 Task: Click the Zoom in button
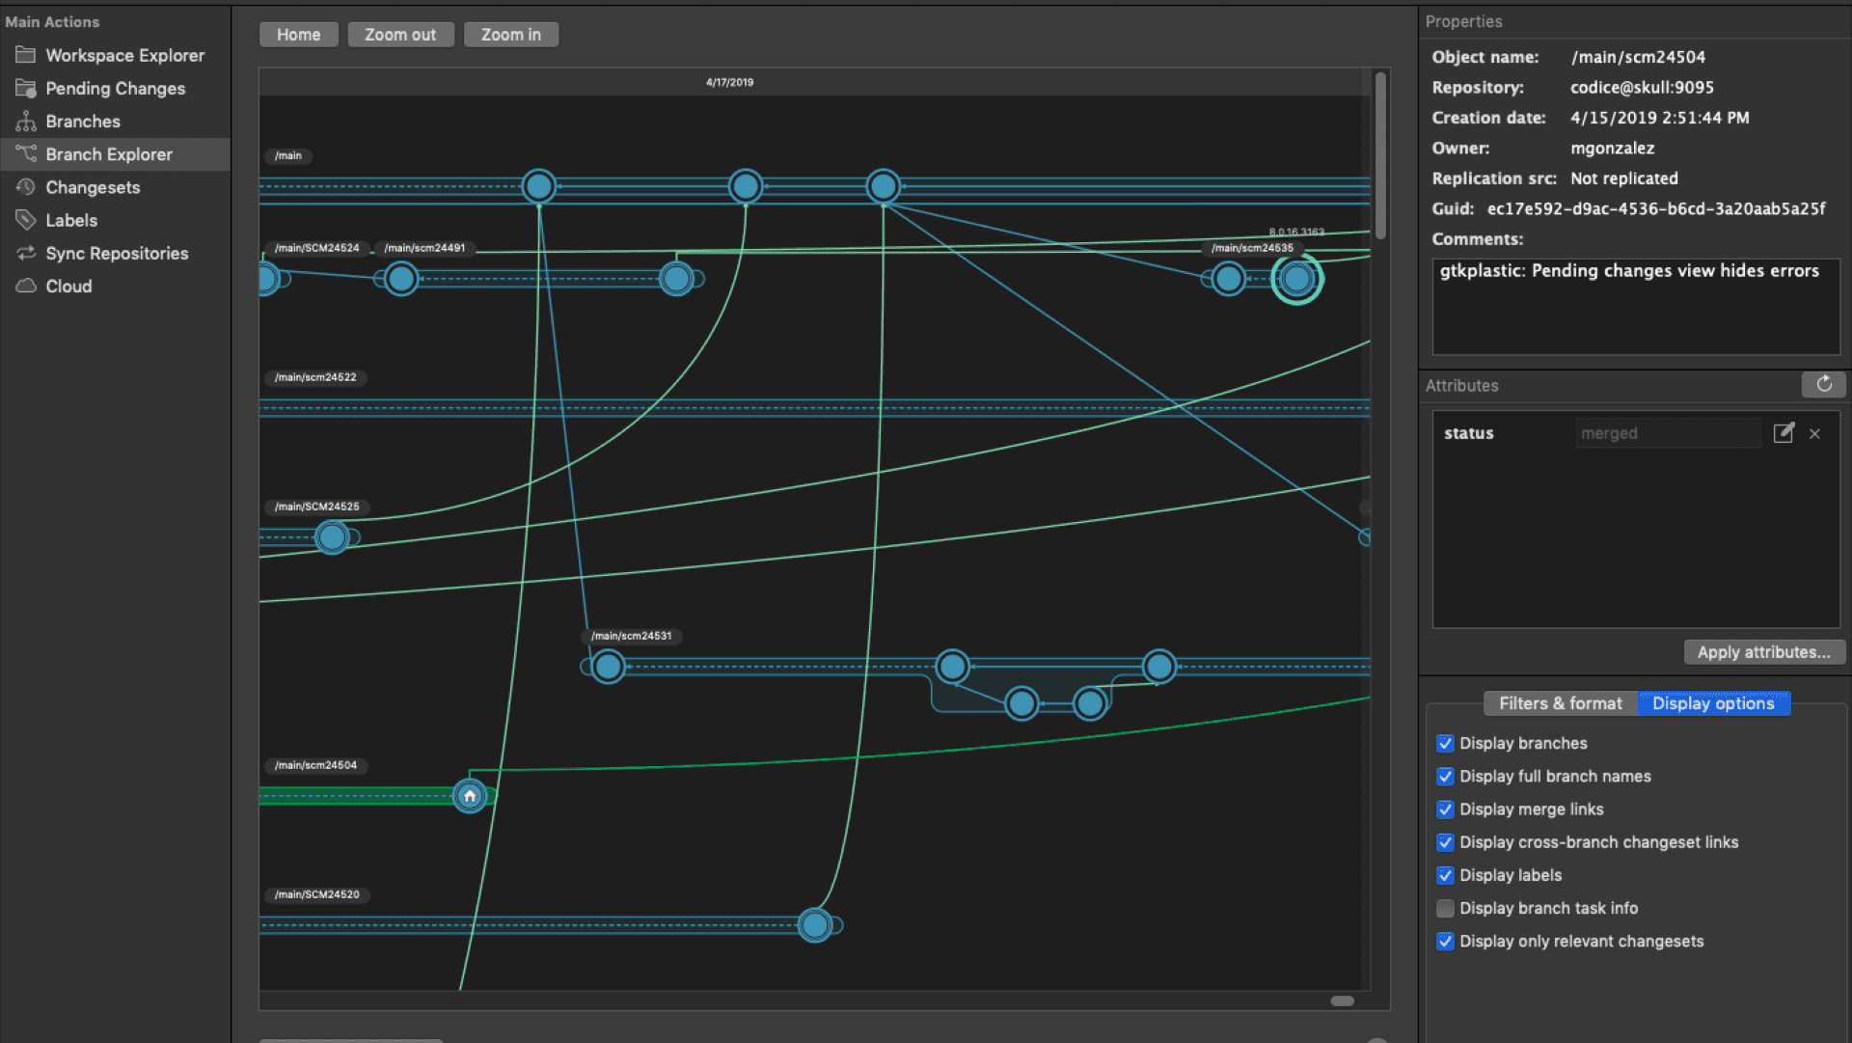click(510, 35)
